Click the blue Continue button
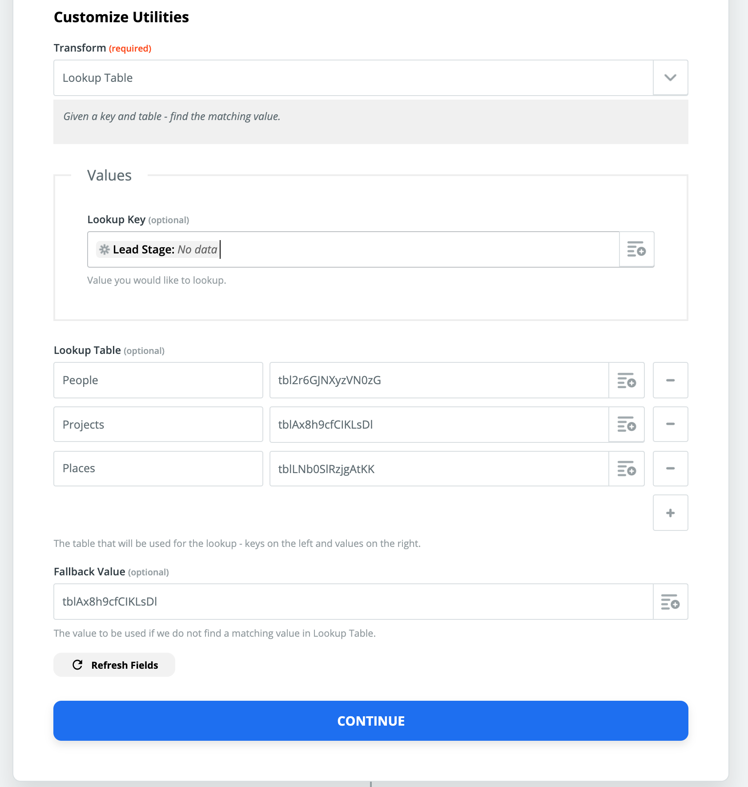This screenshot has height=787, width=748. [x=371, y=721]
